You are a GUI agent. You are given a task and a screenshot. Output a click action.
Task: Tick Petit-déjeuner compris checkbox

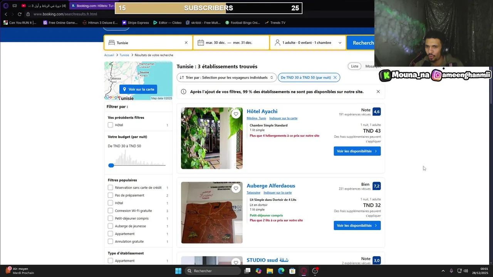pyautogui.click(x=111, y=219)
